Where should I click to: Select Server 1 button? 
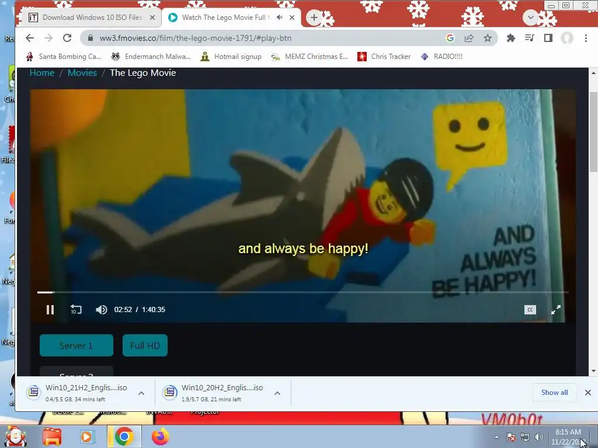pos(77,345)
